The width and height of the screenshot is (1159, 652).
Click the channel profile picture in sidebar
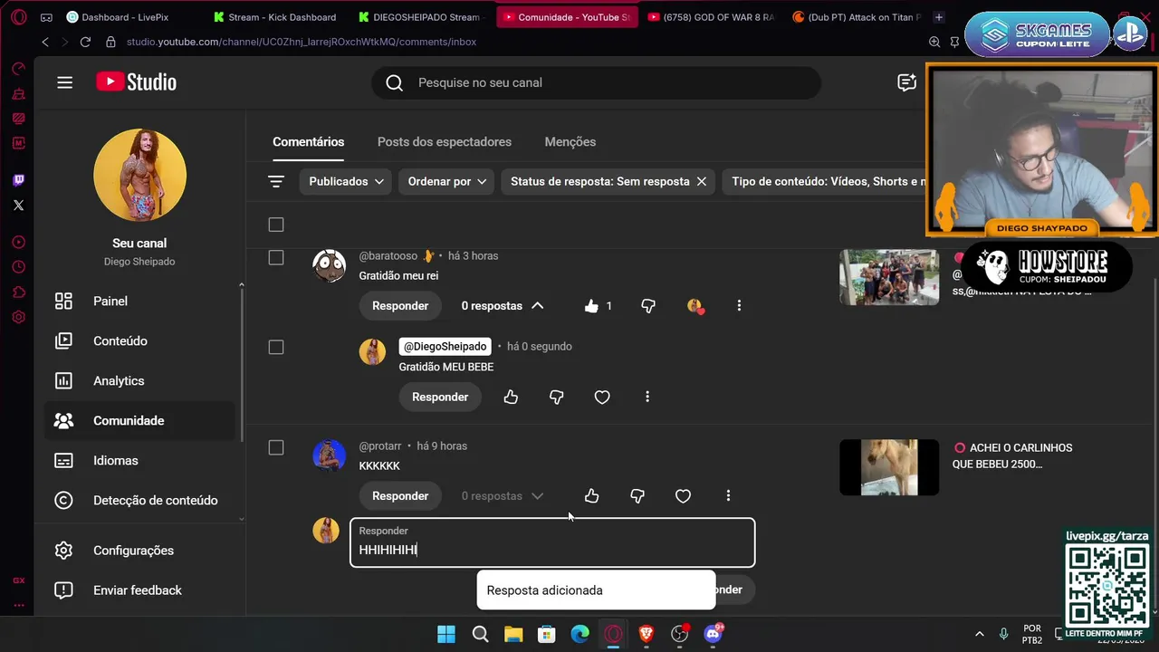[x=139, y=175]
